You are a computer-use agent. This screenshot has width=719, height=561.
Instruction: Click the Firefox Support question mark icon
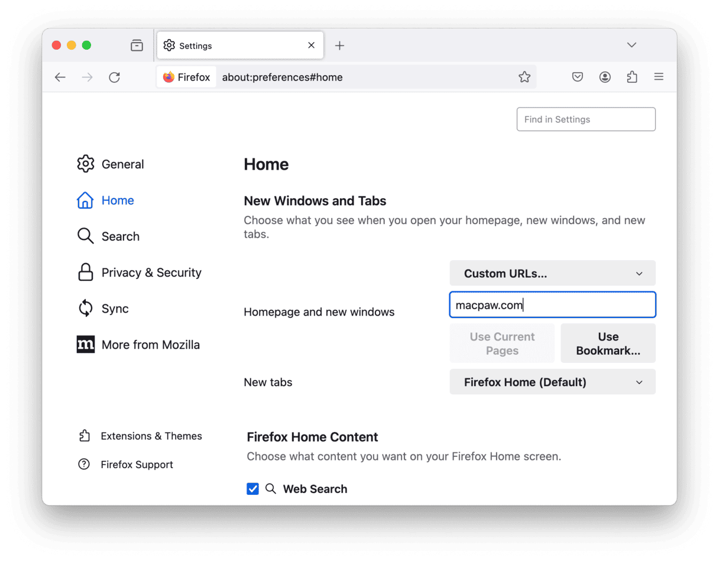click(84, 464)
